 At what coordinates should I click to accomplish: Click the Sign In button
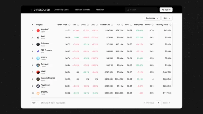tap(166, 10)
